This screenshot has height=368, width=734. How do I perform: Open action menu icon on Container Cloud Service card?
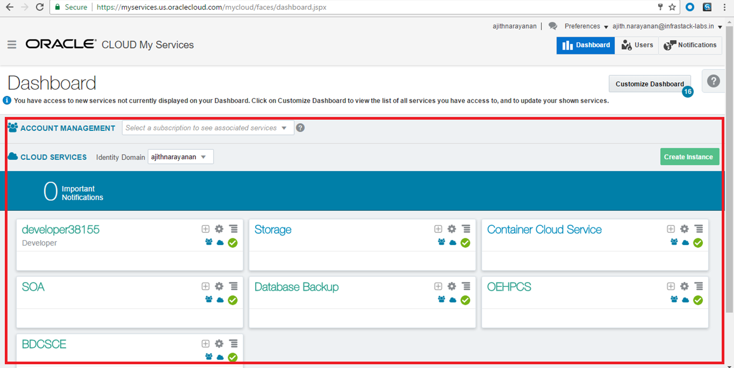[x=699, y=229]
